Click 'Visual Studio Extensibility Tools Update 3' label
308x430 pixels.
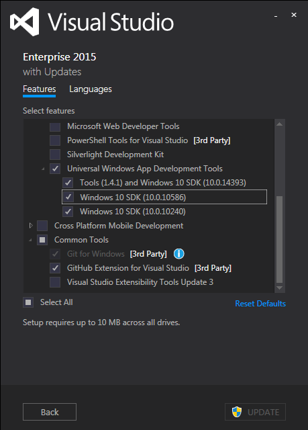point(140,282)
